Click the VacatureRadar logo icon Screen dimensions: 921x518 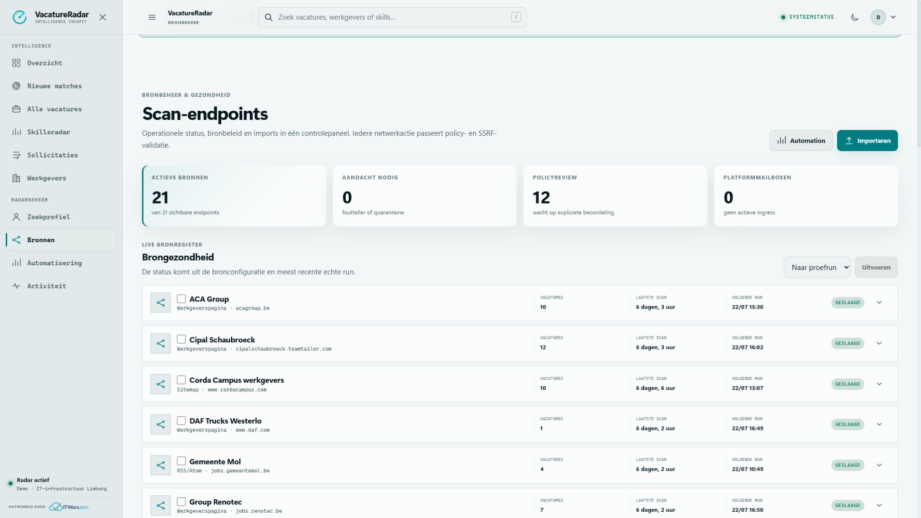coord(19,17)
